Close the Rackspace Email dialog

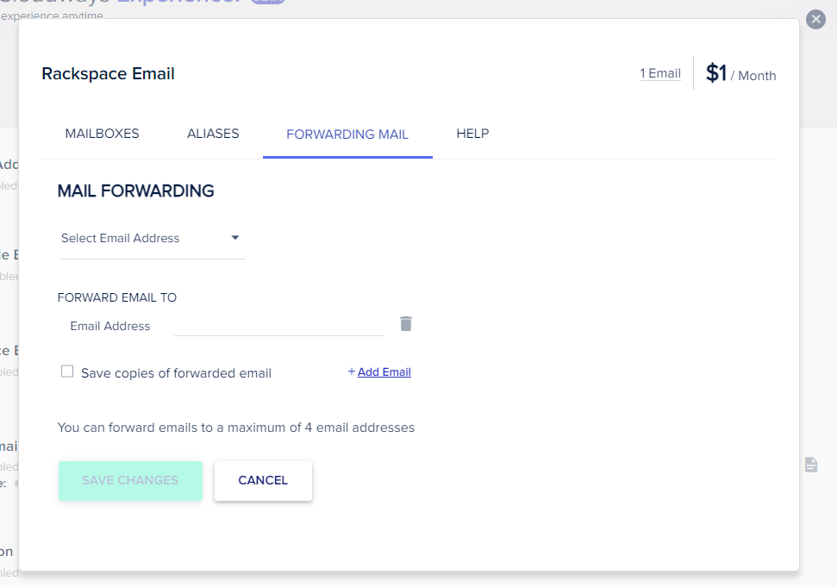pyautogui.click(x=815, y=20)
